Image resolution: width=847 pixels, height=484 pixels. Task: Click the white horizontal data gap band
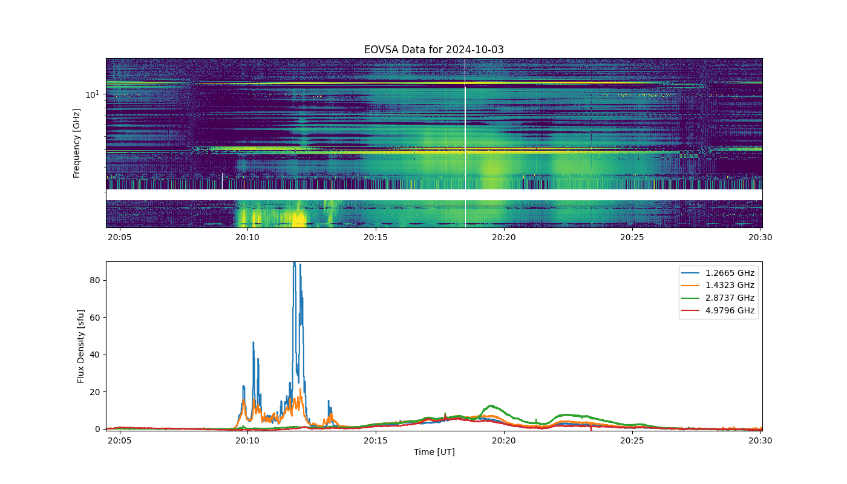pyautogui.click(x=434, y=195)
